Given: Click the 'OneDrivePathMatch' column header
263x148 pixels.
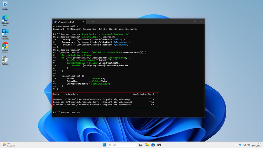Looking at the screenshot, I should 144,94.
